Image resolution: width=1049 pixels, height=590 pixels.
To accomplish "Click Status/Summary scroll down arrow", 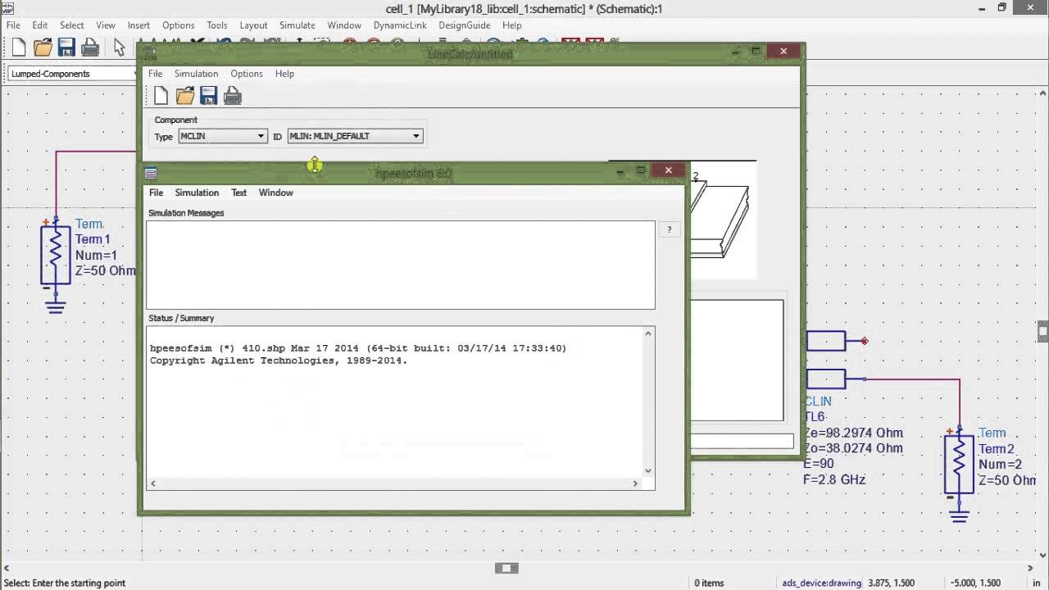I will (648, 470).
